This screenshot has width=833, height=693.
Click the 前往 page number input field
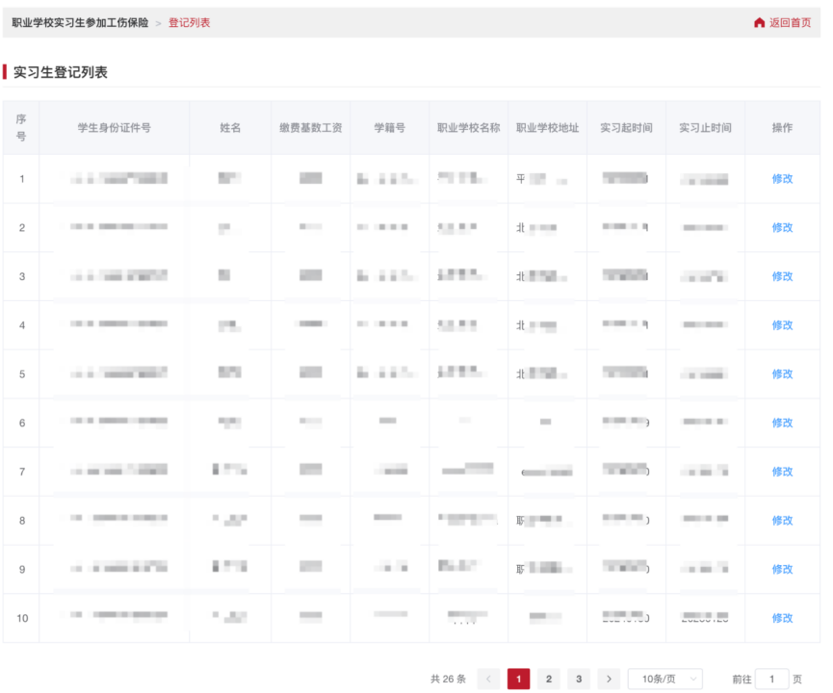pyautogui.click(x=771, y=680)
